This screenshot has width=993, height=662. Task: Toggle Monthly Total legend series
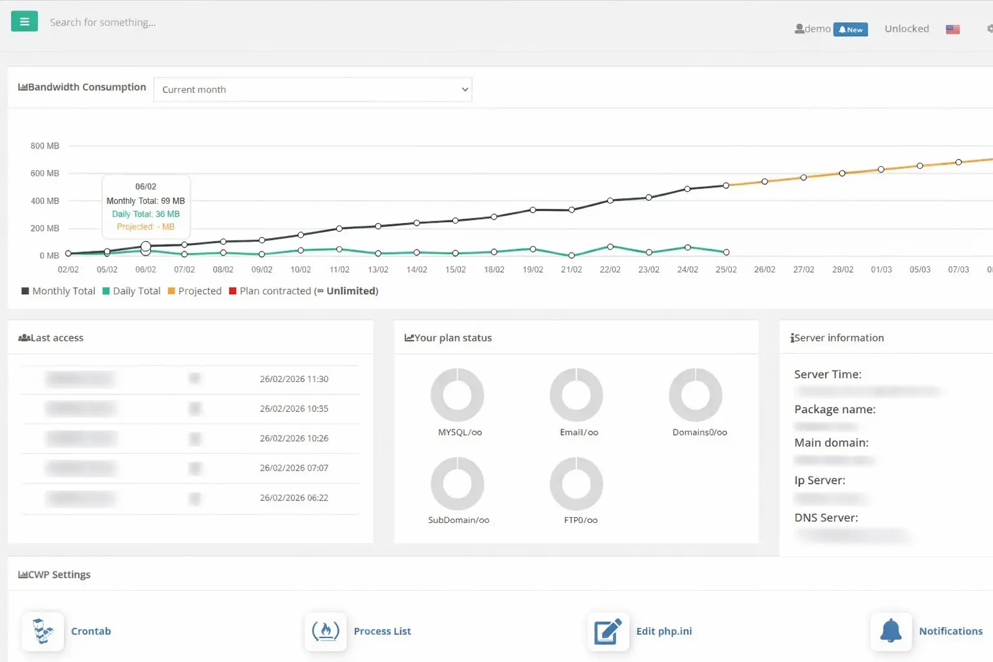point(58,291)
